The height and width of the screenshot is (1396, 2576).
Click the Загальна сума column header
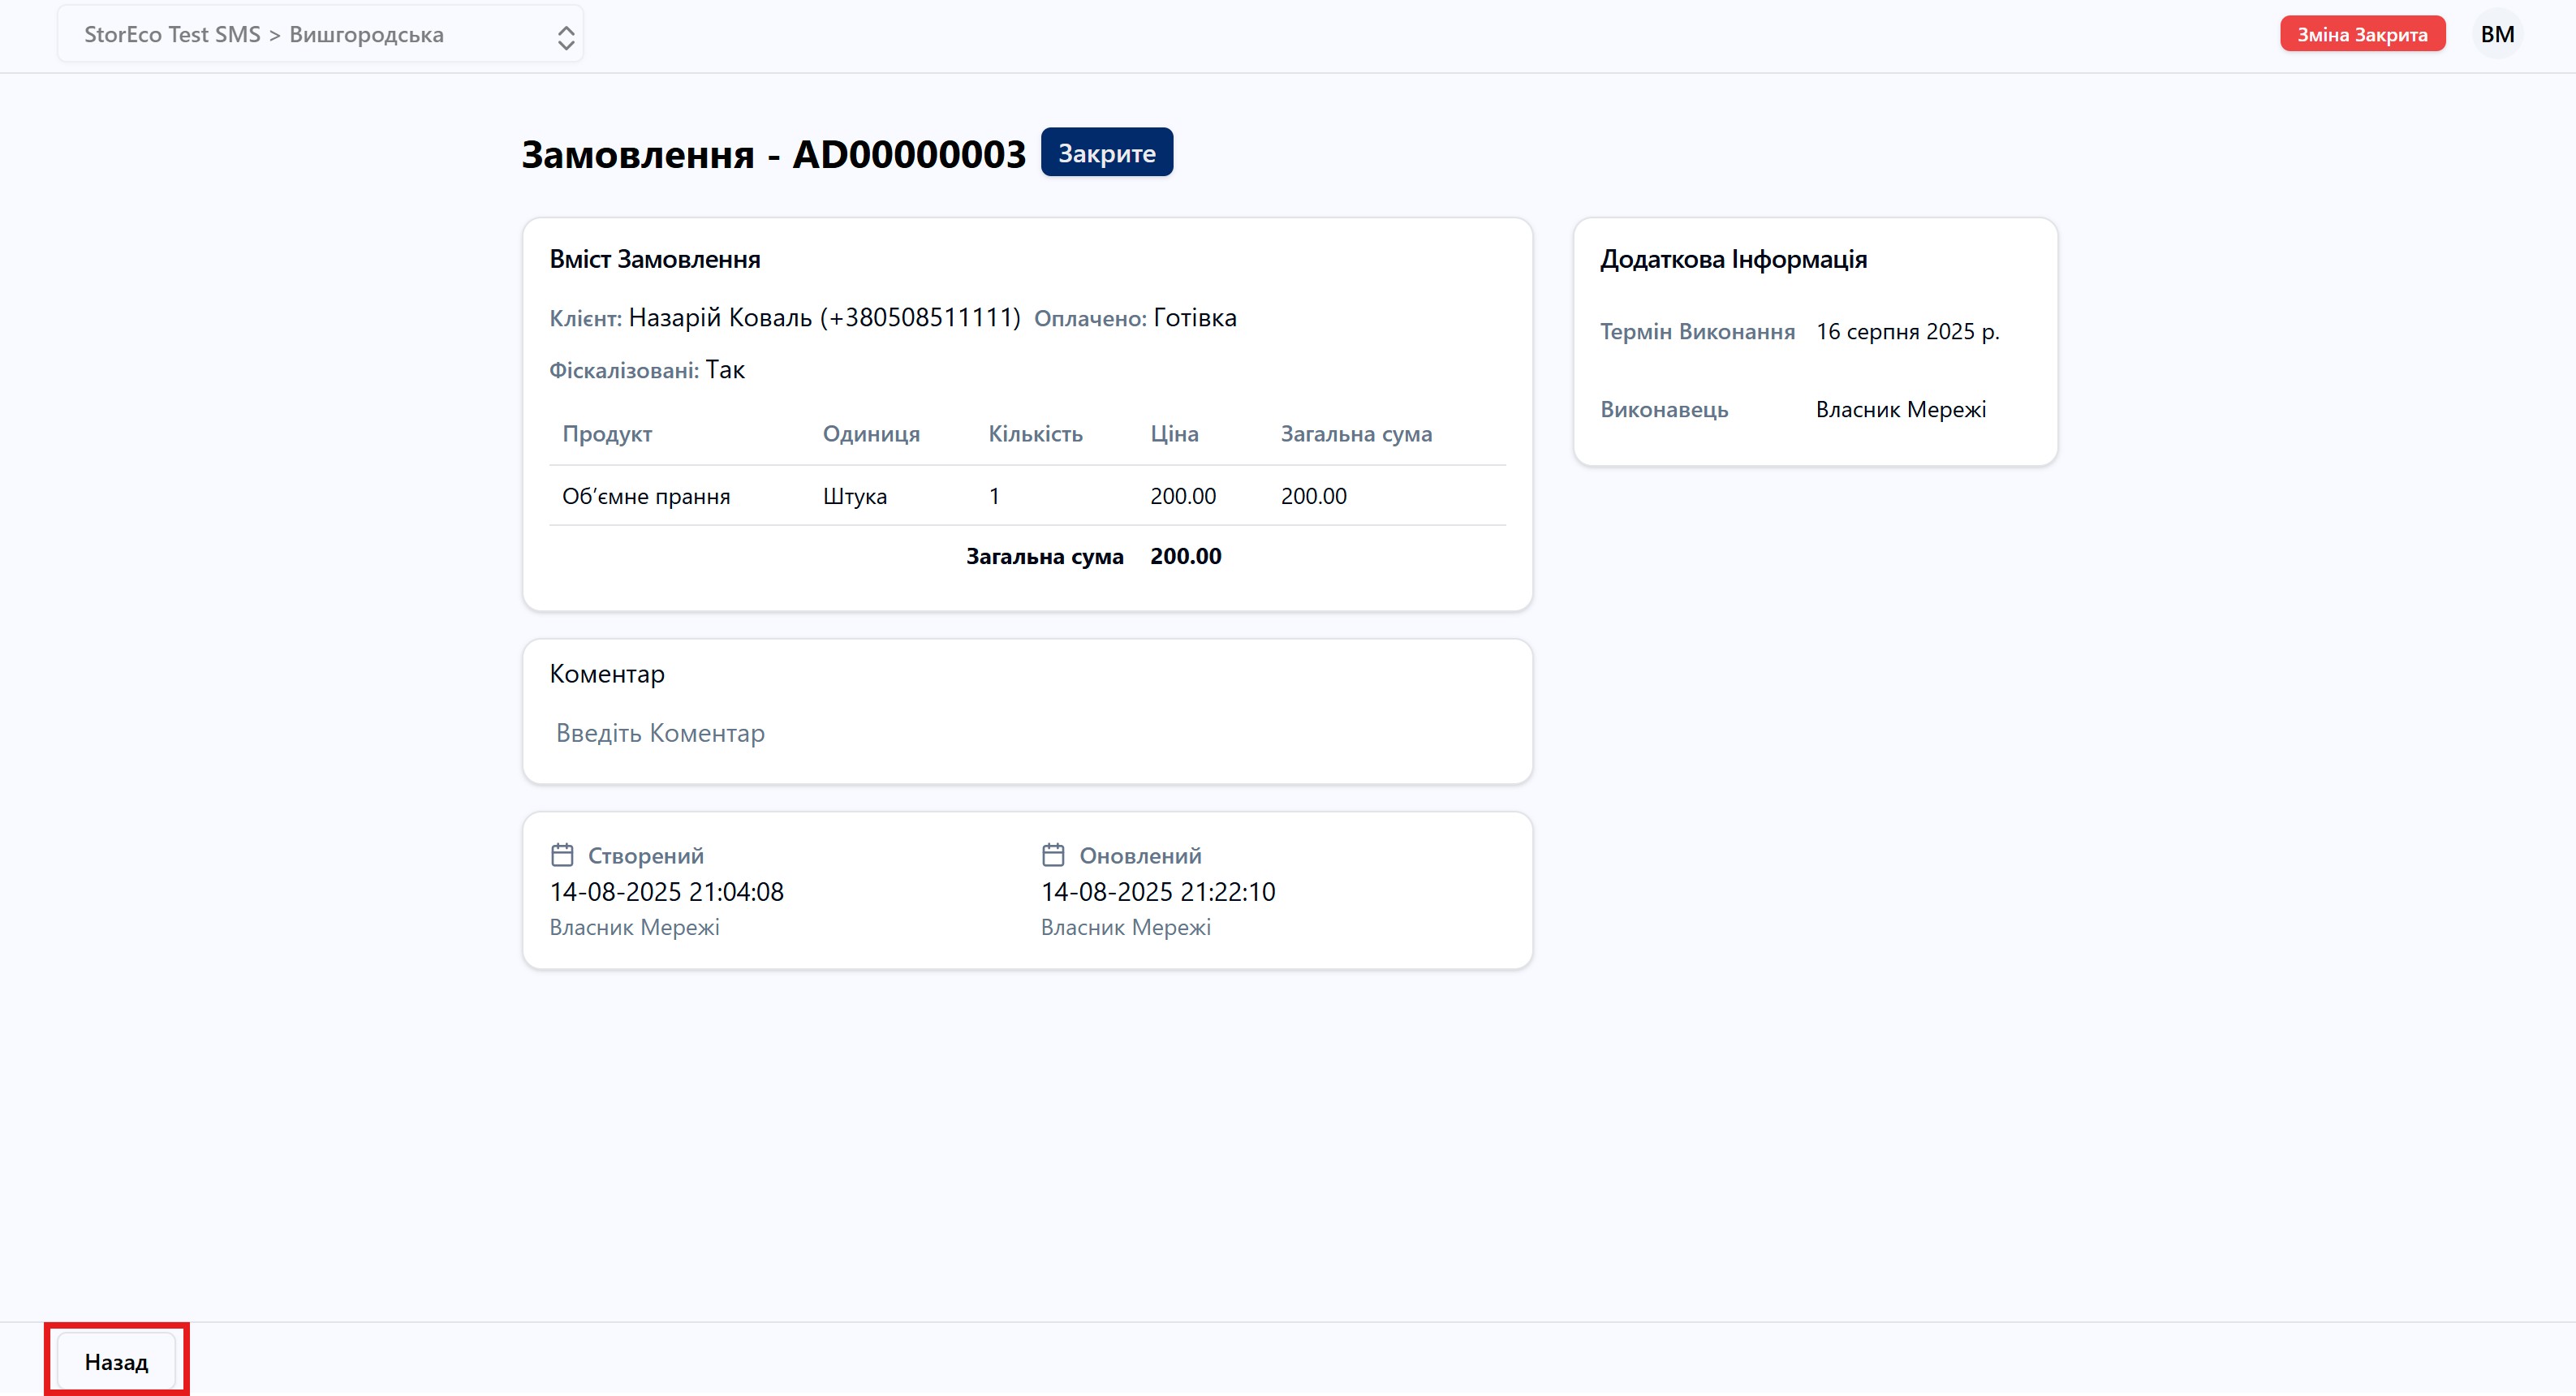tap(1356, 434)
